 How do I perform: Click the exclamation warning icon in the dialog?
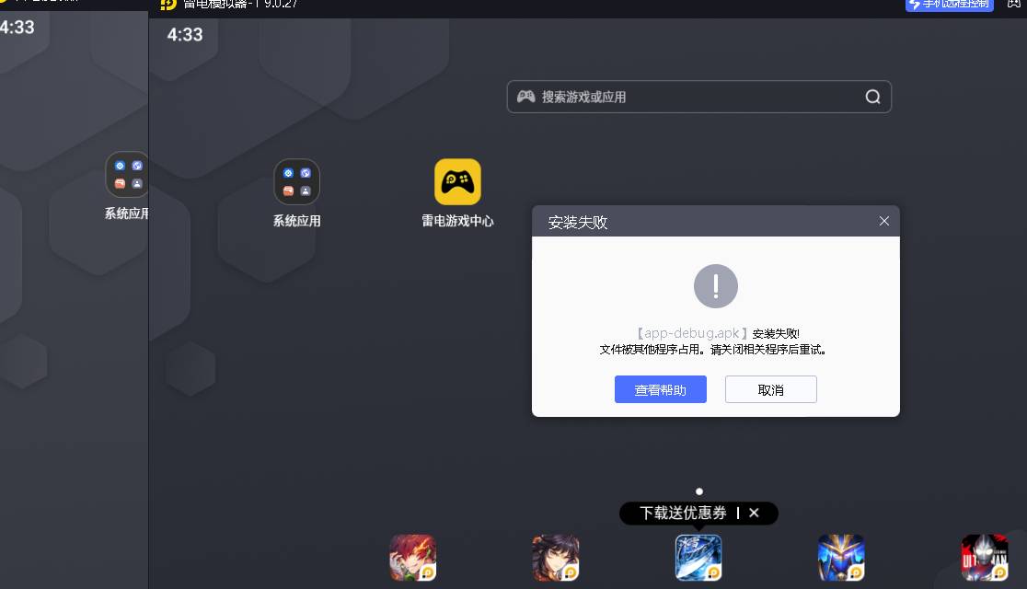[715, 285]
